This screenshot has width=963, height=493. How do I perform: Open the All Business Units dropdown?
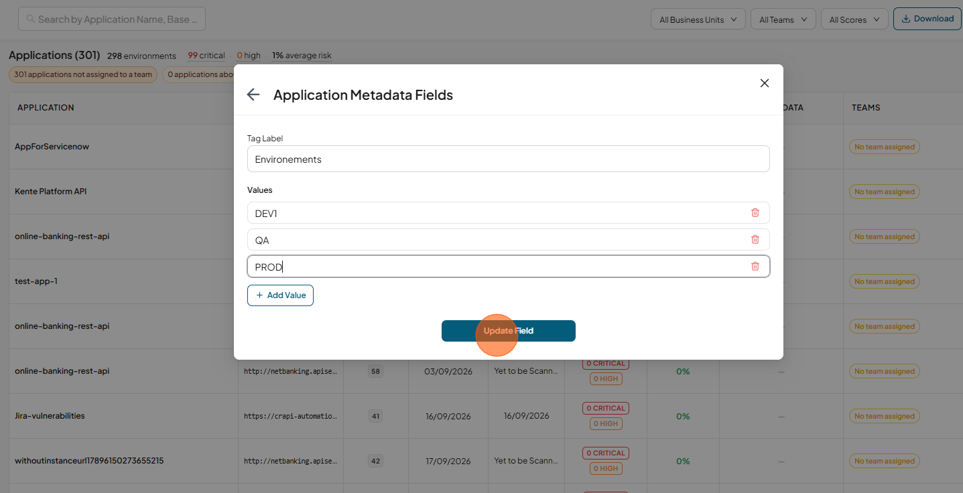pos(698,19)
